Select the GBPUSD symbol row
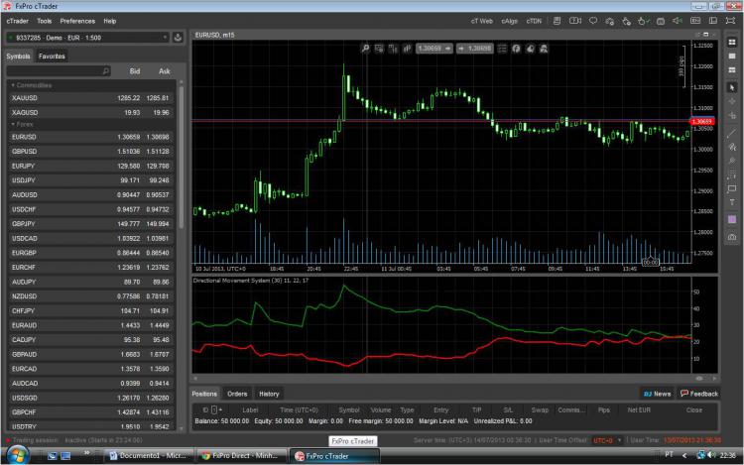The width and height of the screenshot is (744, 465). (x=92, y=152)
